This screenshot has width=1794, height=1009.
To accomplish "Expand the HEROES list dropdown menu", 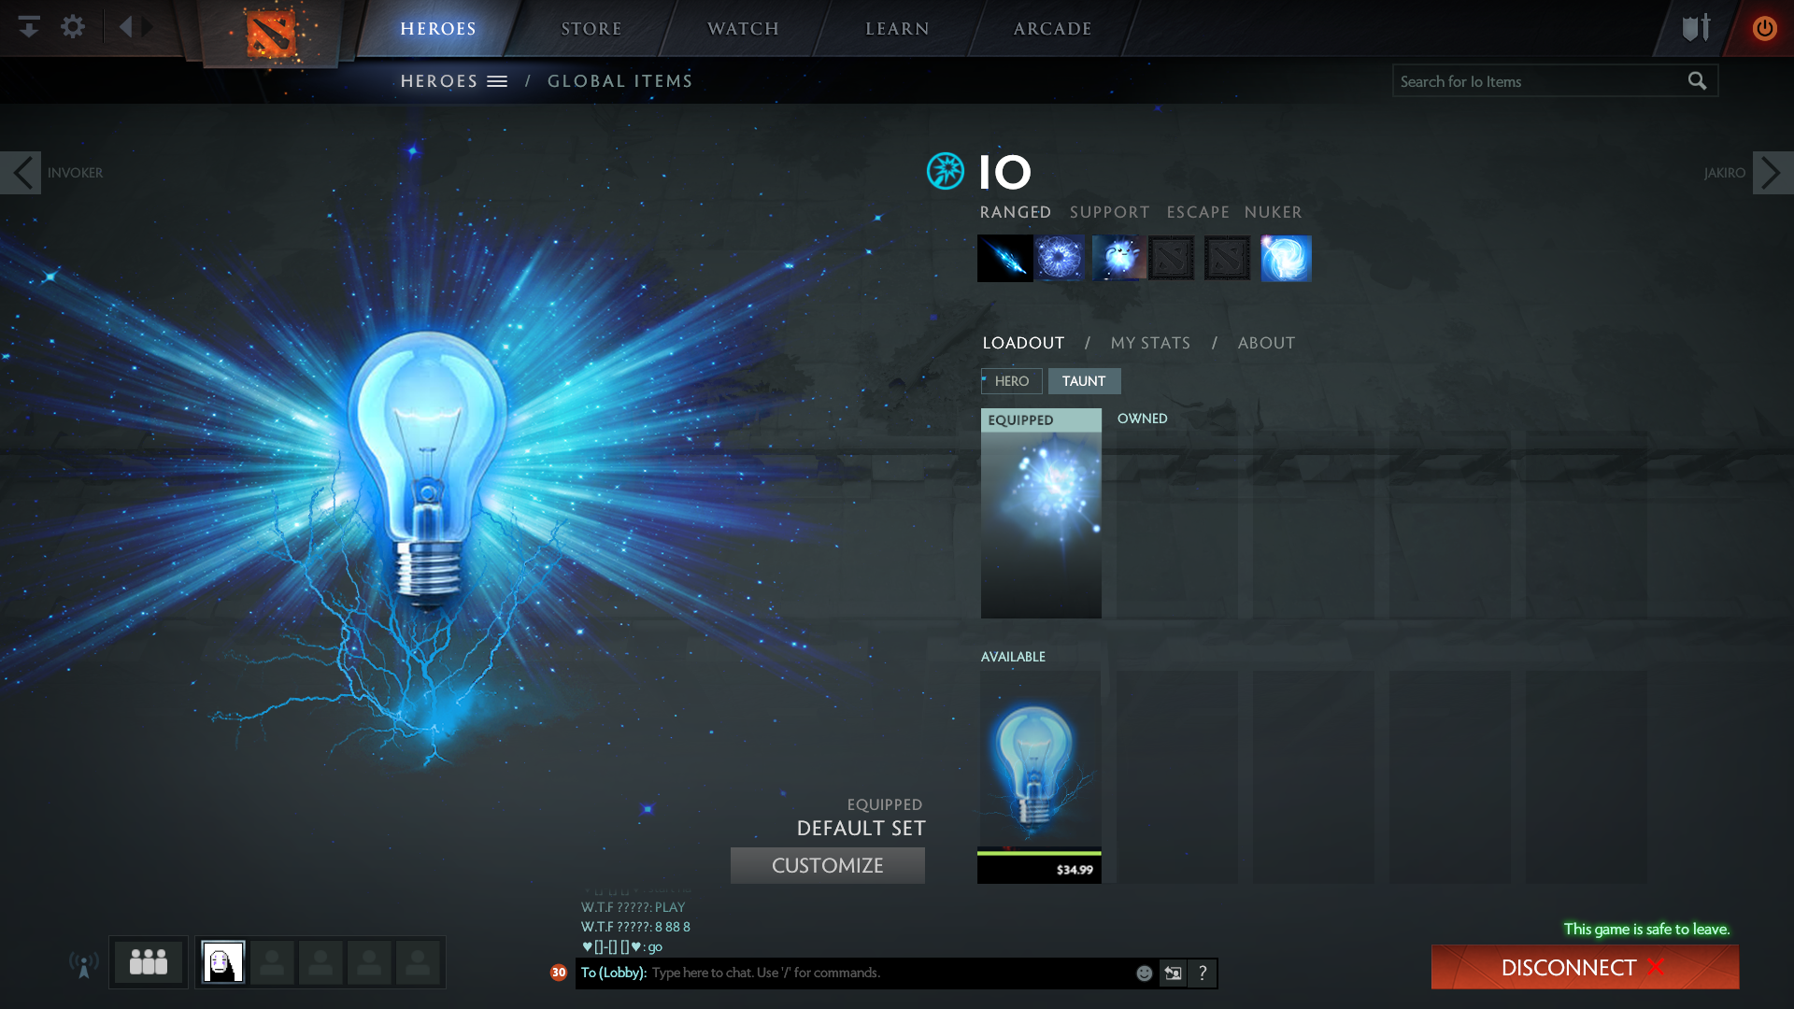I will (497, 81).
